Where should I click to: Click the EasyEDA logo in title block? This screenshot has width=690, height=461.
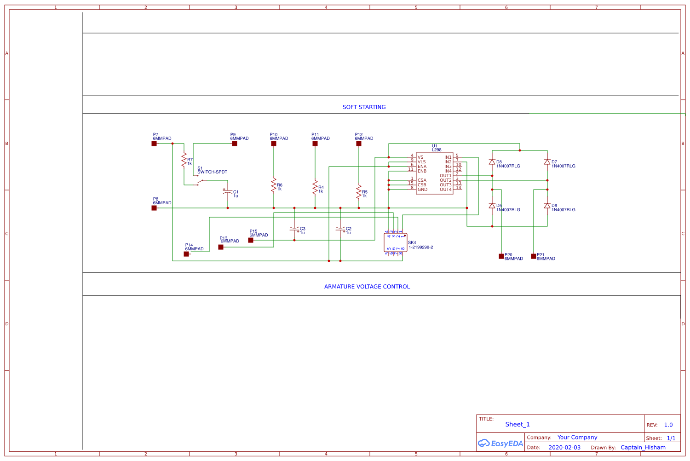click(500, 444)
